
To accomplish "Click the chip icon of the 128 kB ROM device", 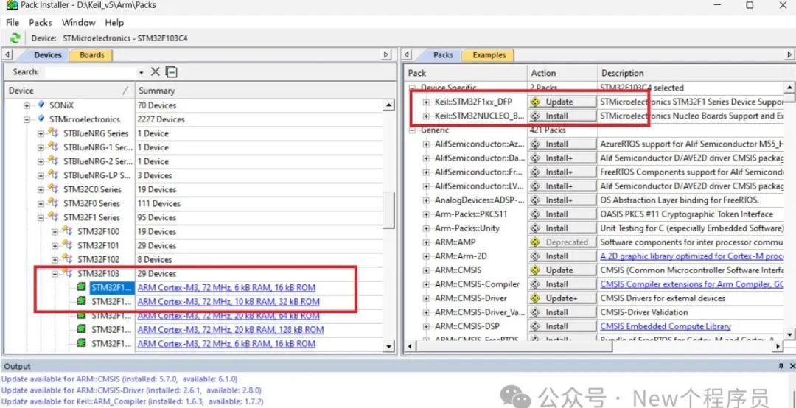I will pos(81,329).
